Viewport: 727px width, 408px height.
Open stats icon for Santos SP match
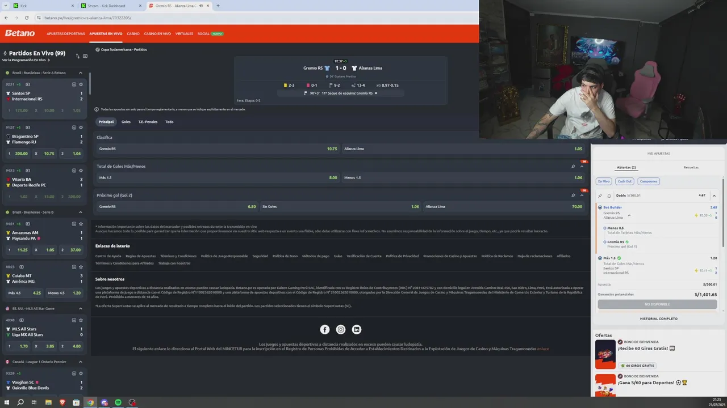pyautogui.click(x=74, y=84)
